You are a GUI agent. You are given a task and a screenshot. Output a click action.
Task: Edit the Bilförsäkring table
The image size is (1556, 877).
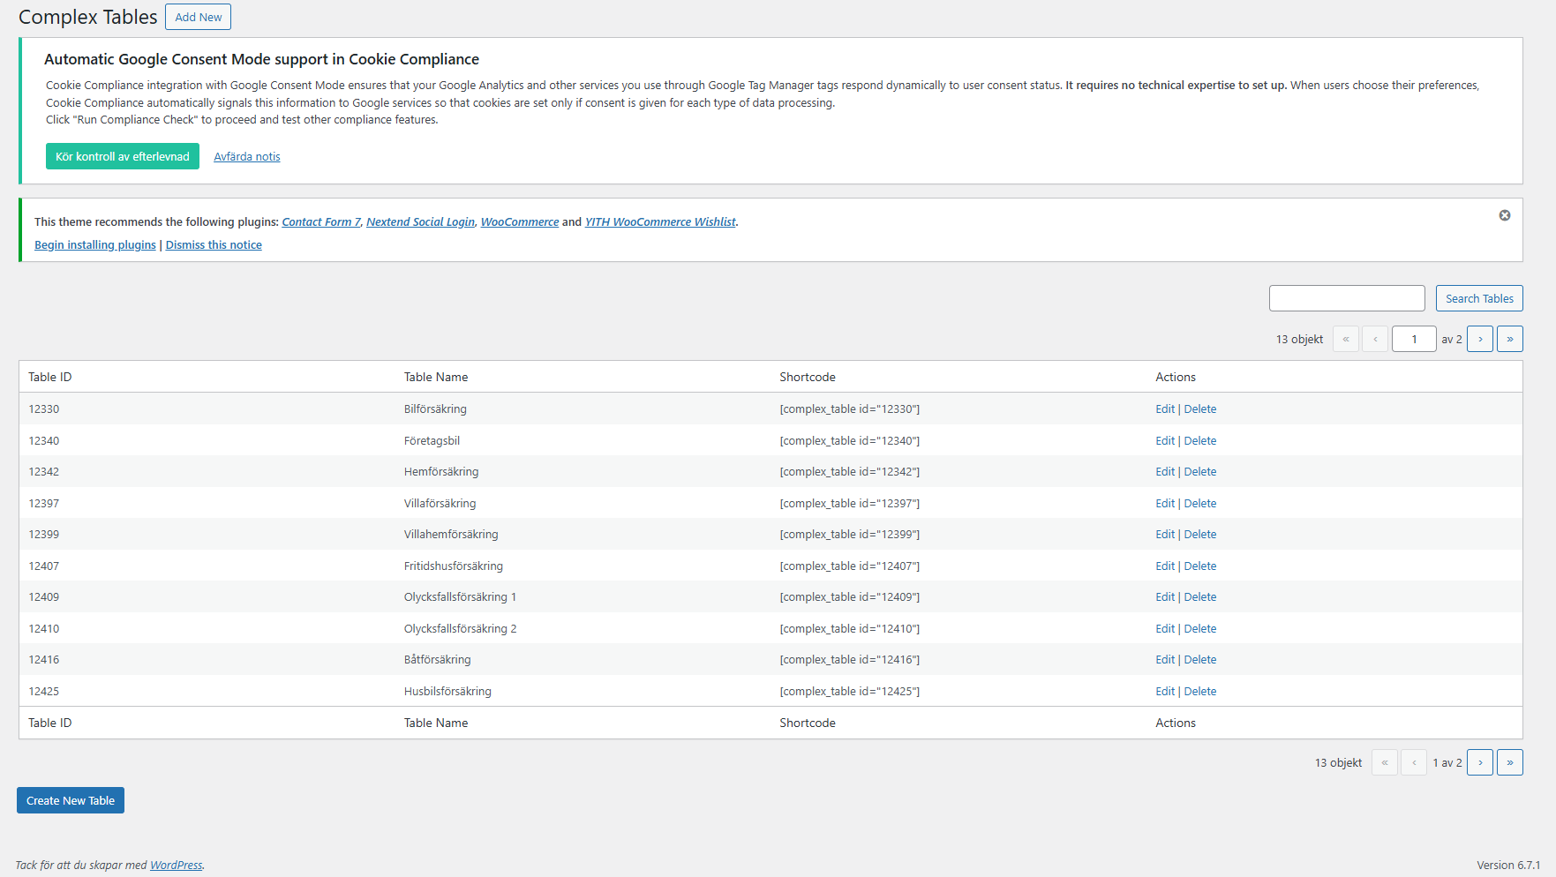1164,409
